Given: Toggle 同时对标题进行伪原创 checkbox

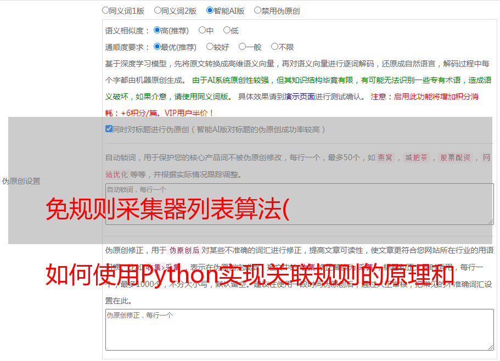Looking at the screenshot, I should coord(109,129).
